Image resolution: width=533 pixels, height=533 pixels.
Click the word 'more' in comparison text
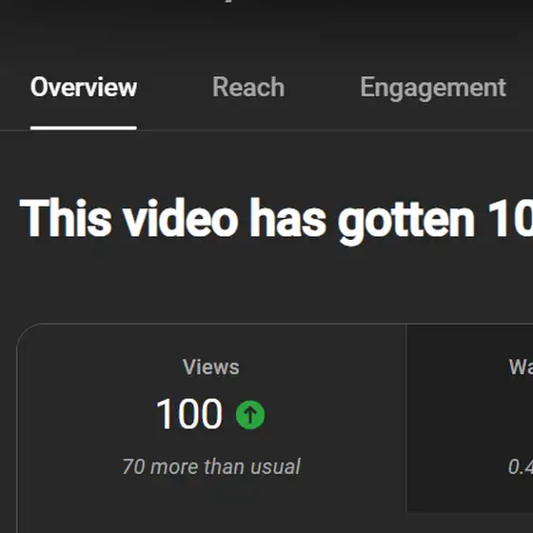(173, 466)
